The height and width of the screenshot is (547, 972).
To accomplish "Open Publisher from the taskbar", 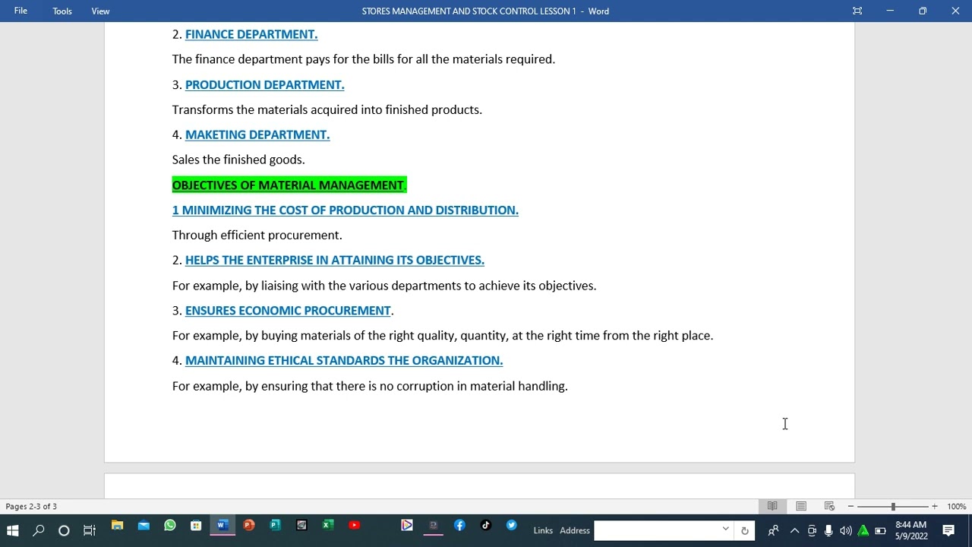I will (275, 525).
